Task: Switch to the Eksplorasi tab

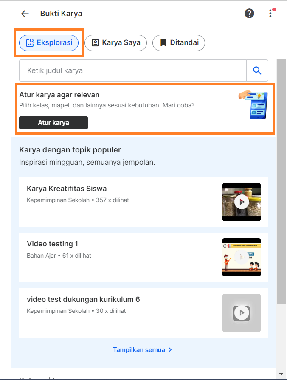Action: point(49,43)
